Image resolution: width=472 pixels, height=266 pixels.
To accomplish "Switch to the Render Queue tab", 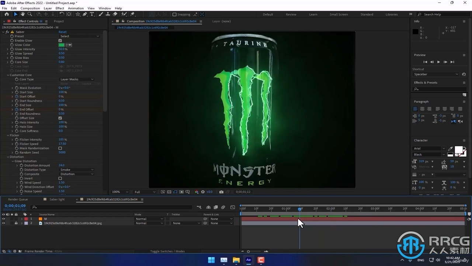I will 18,199.
